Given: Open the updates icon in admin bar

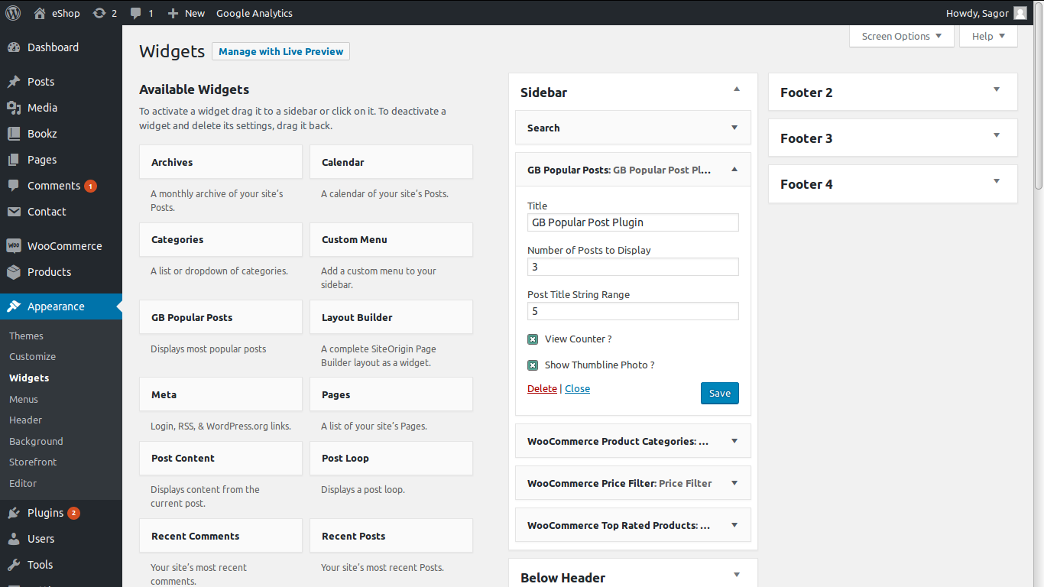Looking at the screenshot, I should [x=99, y=13].
